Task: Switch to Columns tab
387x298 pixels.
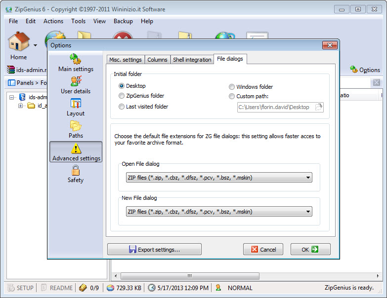Action: point(157,60)
